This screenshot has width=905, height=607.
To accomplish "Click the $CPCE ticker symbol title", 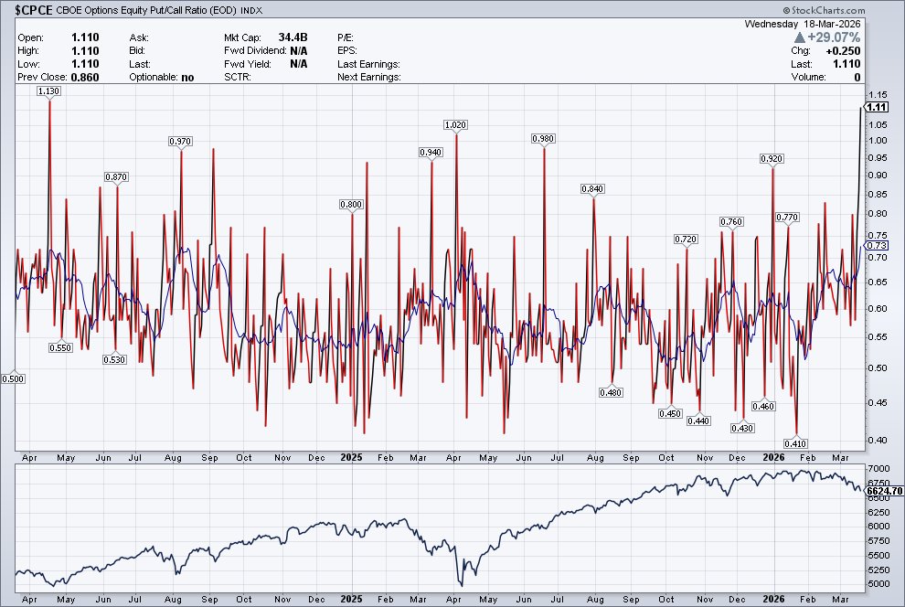I will coord(34,10).
